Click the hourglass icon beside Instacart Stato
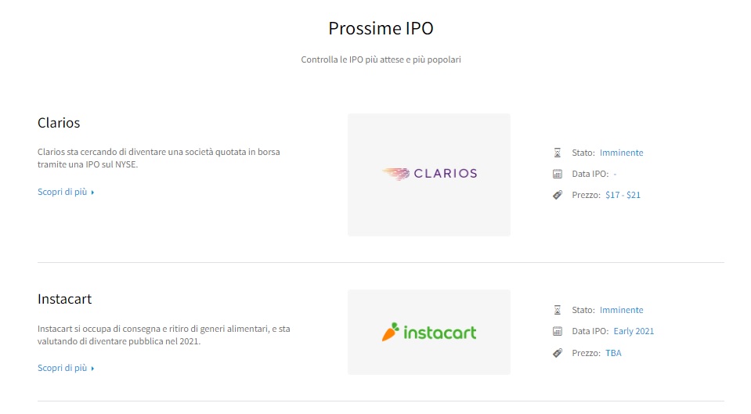Viewport: 751px width, 414px height. click(x=557, y=310)
